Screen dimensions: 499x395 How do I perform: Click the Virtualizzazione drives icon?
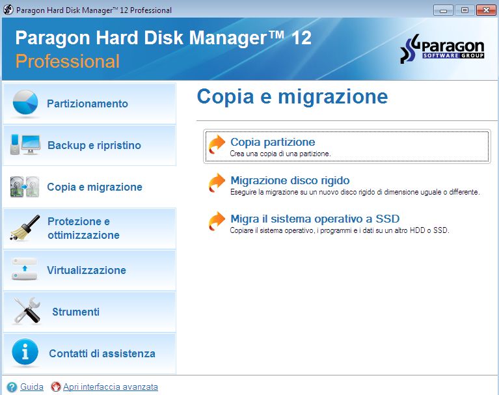click(x=25, y=269)
